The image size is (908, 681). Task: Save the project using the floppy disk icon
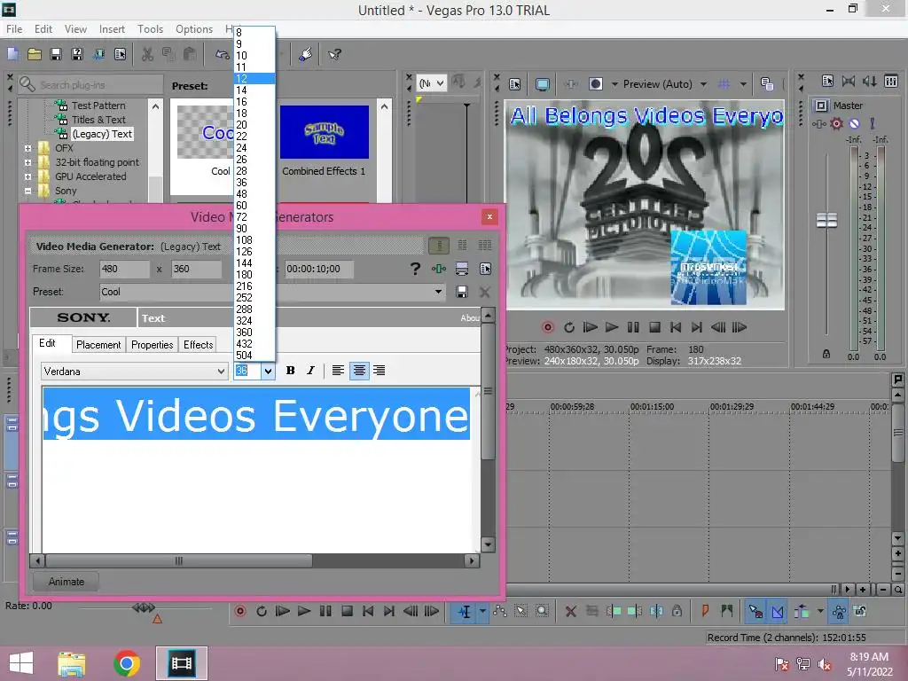point(56,54)
